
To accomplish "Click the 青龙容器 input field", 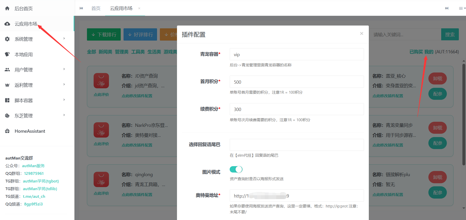I will (x=297, y=54).
